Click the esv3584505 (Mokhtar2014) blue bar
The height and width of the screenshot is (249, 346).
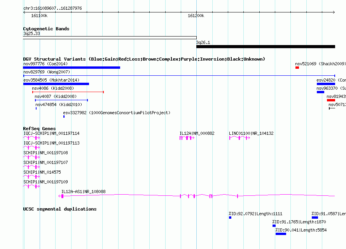[x=56, y=84]
